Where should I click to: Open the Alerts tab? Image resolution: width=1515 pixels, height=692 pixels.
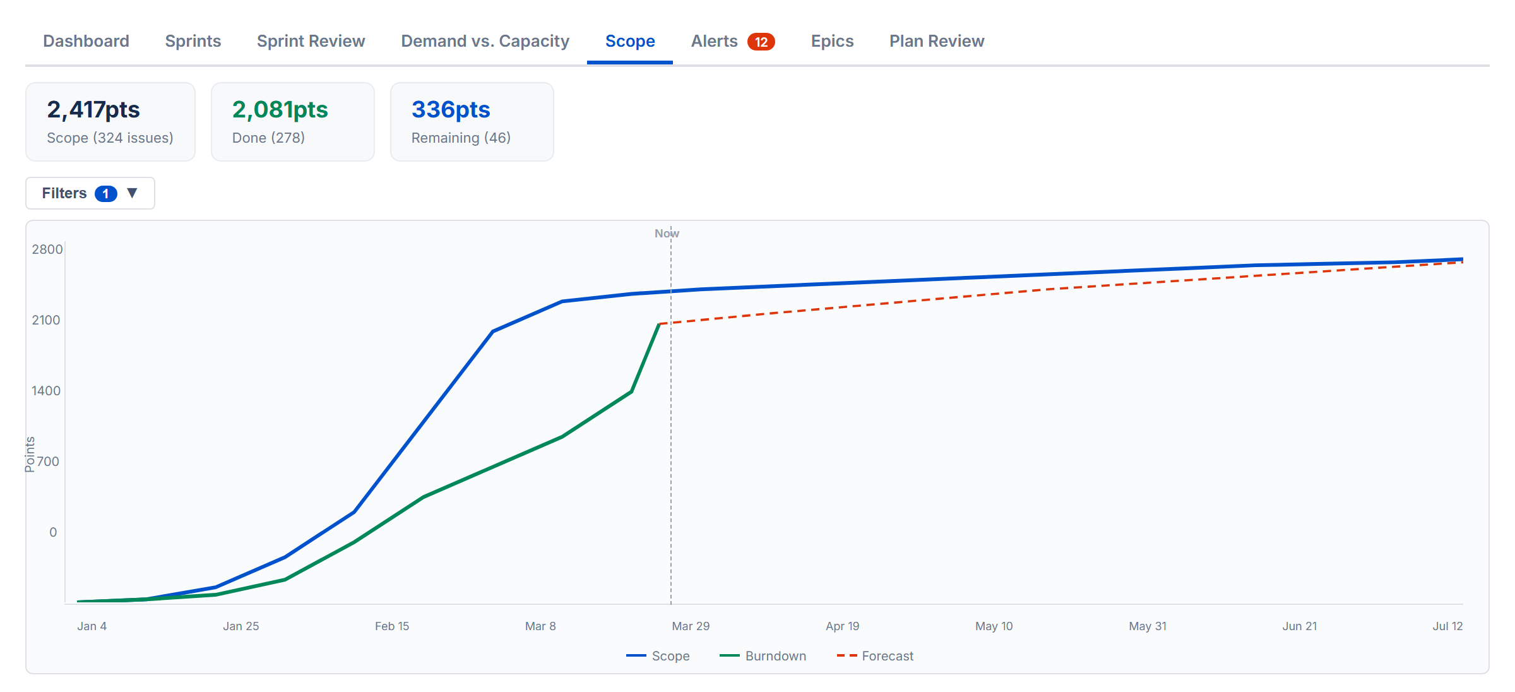[x=714, y=41]
